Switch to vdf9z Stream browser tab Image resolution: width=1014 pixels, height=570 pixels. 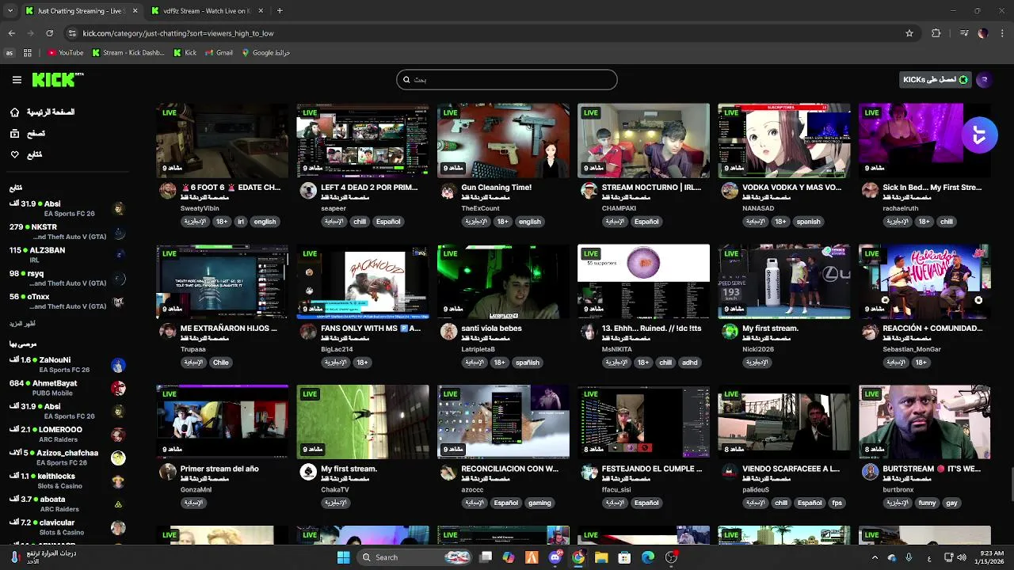pyautogui.click(x=206, y=11)
